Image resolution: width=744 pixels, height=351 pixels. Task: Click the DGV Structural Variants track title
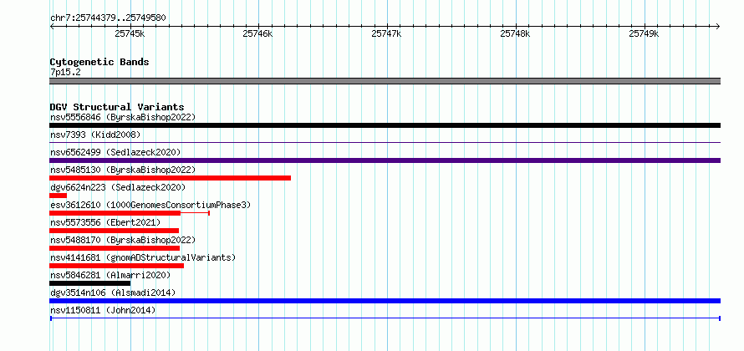point(117,107)
